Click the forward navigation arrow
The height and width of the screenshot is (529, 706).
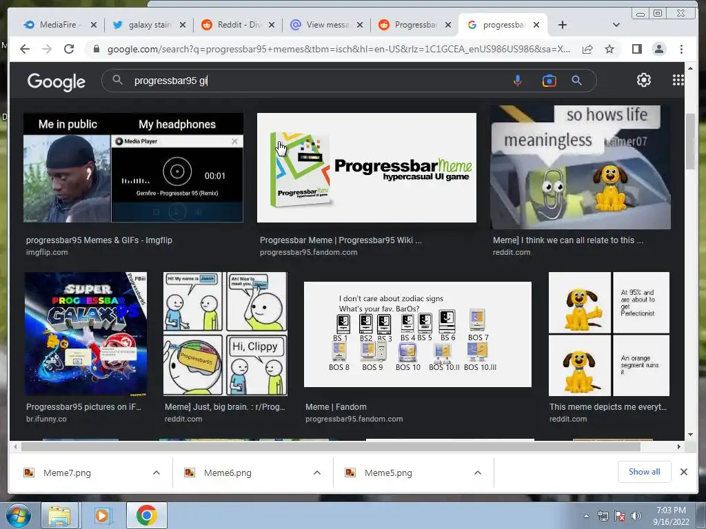47,49
